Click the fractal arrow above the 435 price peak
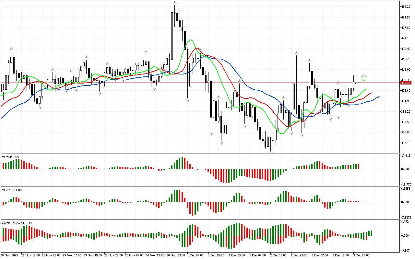Image resolution: width=415 pixels, height=259 pixels. (x=174, y=3)
